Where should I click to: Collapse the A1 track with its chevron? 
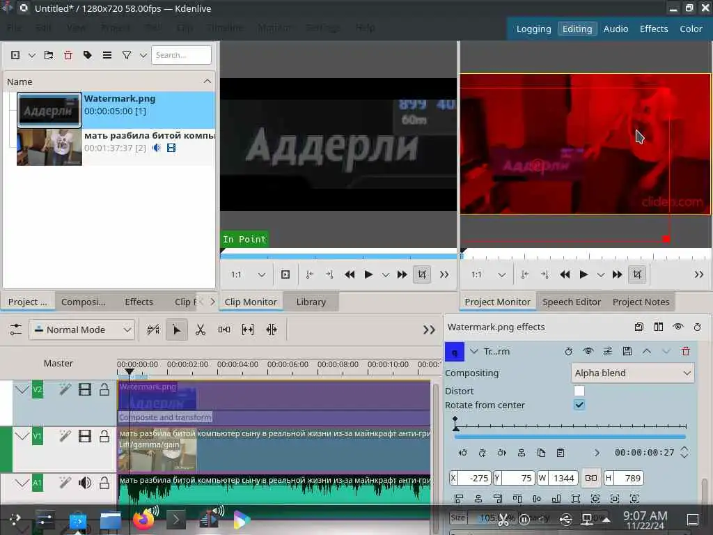[x=22, y=483]
